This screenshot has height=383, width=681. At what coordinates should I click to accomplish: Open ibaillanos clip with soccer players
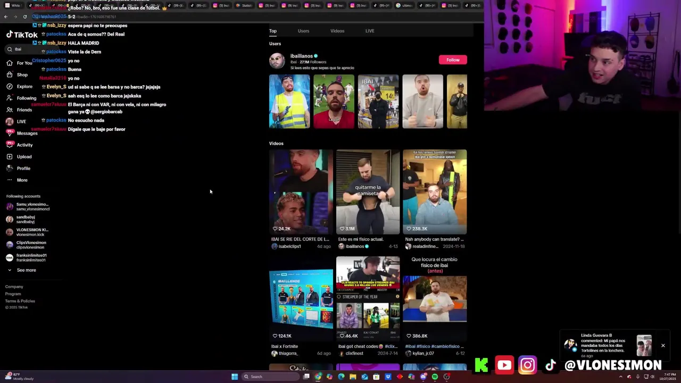click(334, 101)
